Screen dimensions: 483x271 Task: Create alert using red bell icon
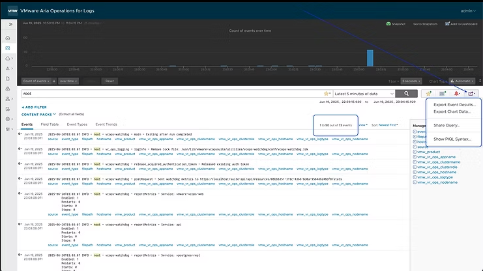tap(457, 94)
